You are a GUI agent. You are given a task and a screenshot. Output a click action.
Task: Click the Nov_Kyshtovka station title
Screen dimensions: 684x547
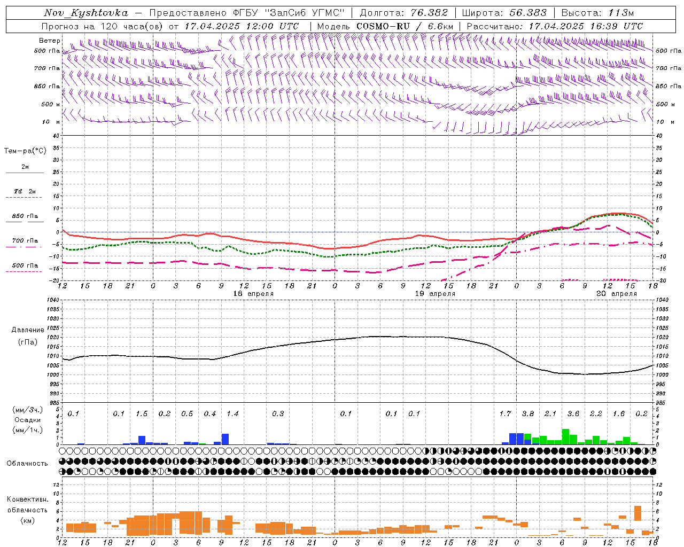pyautogui.click(x=86, y=13)
